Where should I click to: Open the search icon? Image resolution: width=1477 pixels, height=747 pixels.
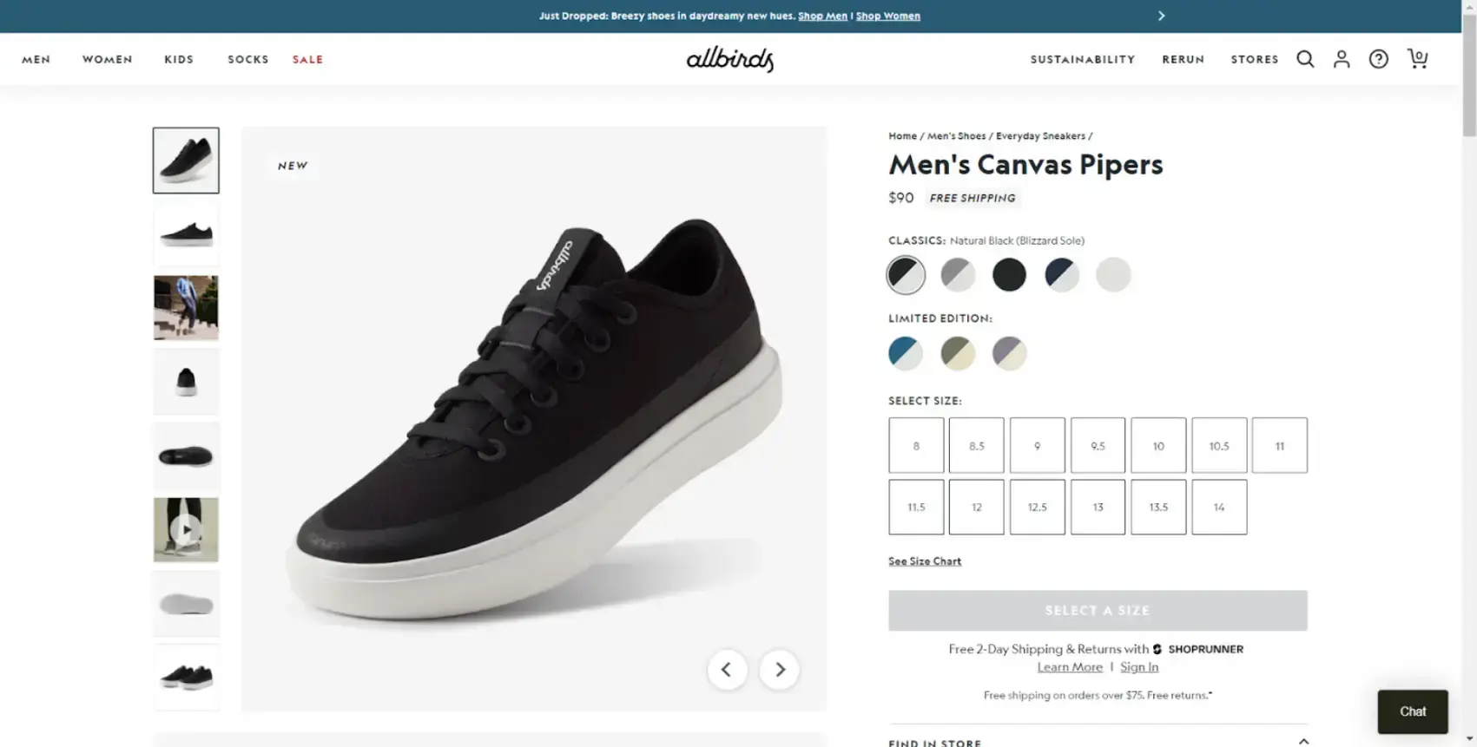[1305, 58]
